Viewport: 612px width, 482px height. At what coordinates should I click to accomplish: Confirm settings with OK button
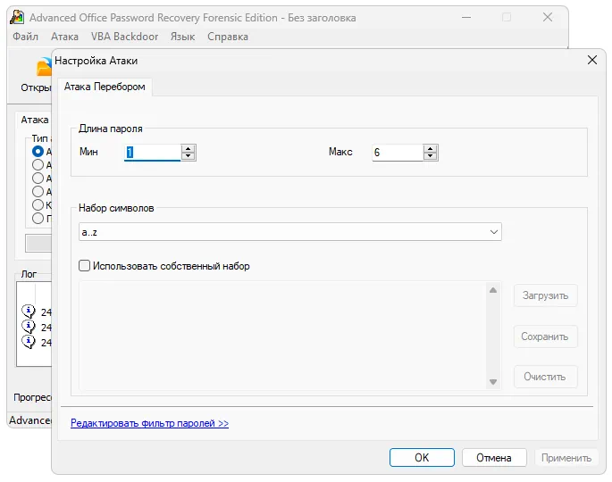422,457
